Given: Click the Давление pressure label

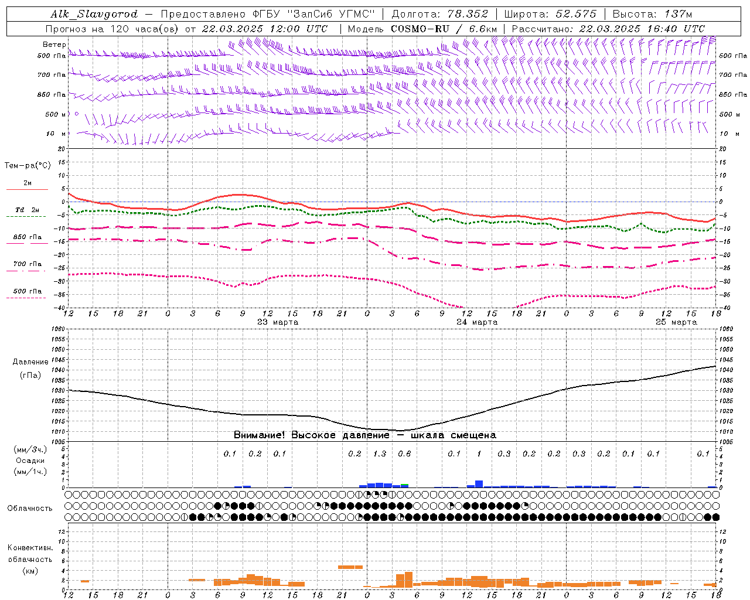Looking at the screenshot, I should click(30, 362).
